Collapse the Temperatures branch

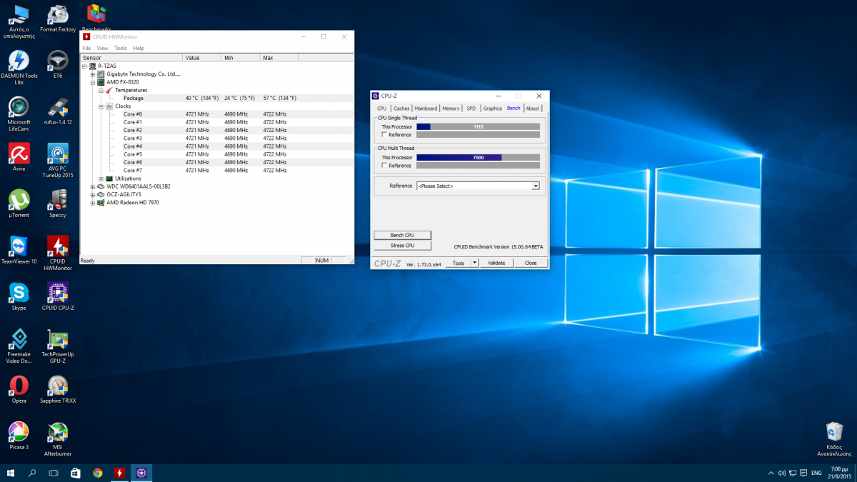101,90
